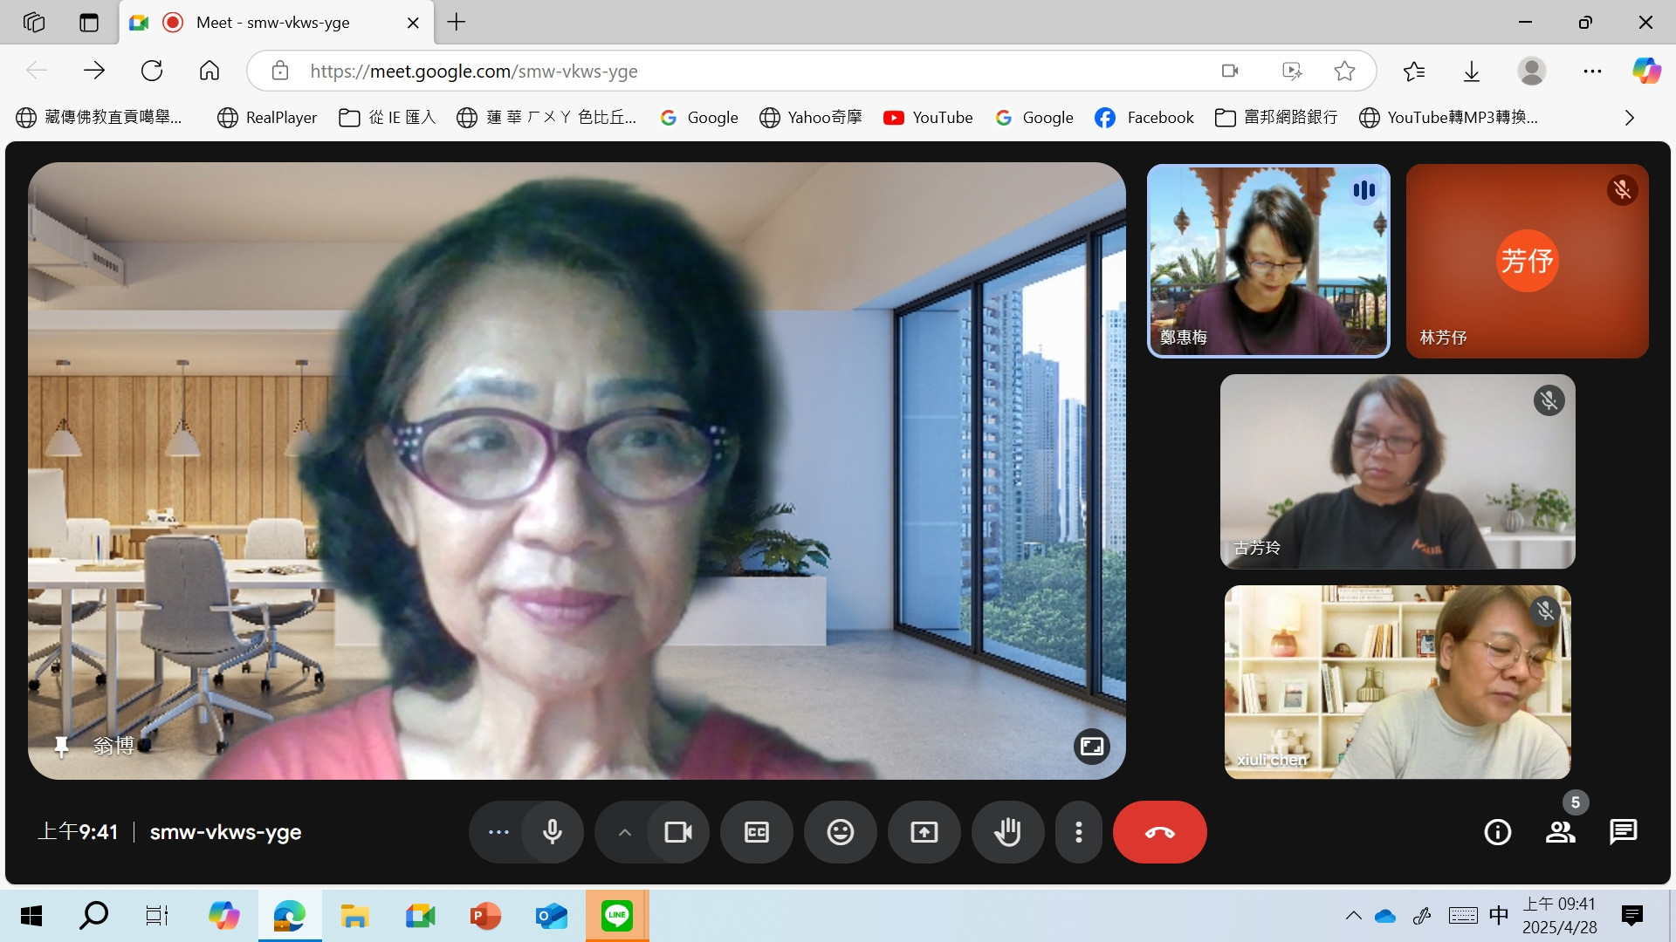Open the Facebook bookmark
The width and height of the screenshot is (1676, 942).
(1144, 118)
